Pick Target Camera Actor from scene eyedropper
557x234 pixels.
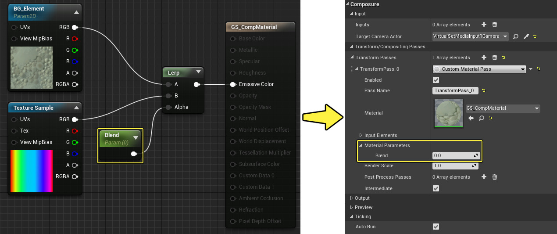point(526,36)
